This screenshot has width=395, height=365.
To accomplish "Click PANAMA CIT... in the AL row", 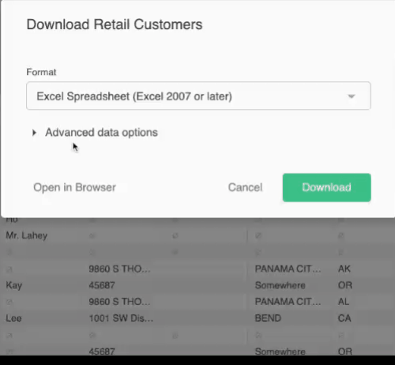I will coord(288,302).
